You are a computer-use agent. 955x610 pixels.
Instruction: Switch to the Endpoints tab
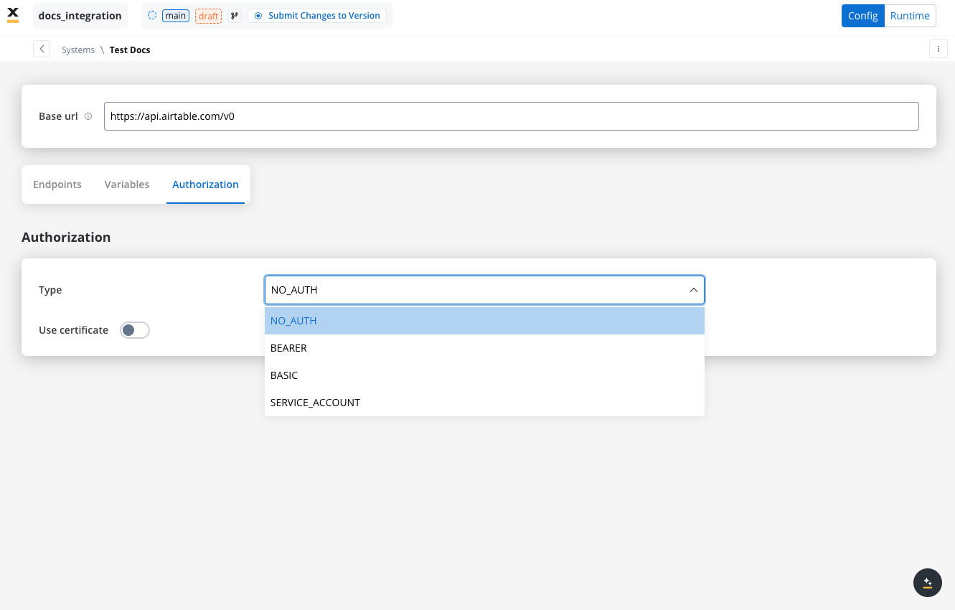[57, 184]
